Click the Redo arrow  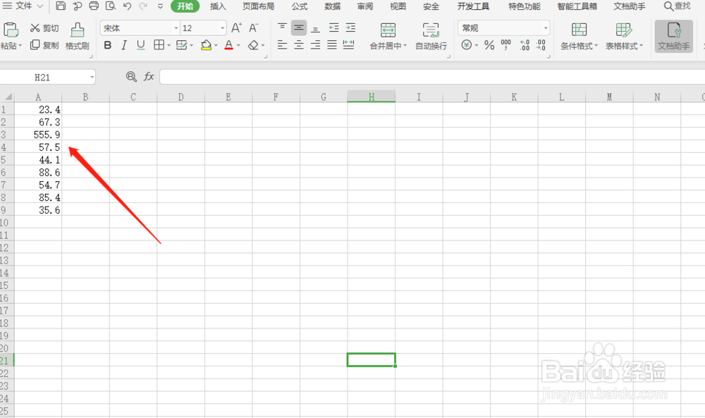(143, 6)
